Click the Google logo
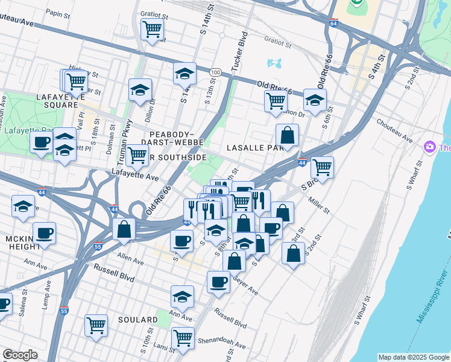The width and height of the screenshot is (451, 362). coord(20,355)
